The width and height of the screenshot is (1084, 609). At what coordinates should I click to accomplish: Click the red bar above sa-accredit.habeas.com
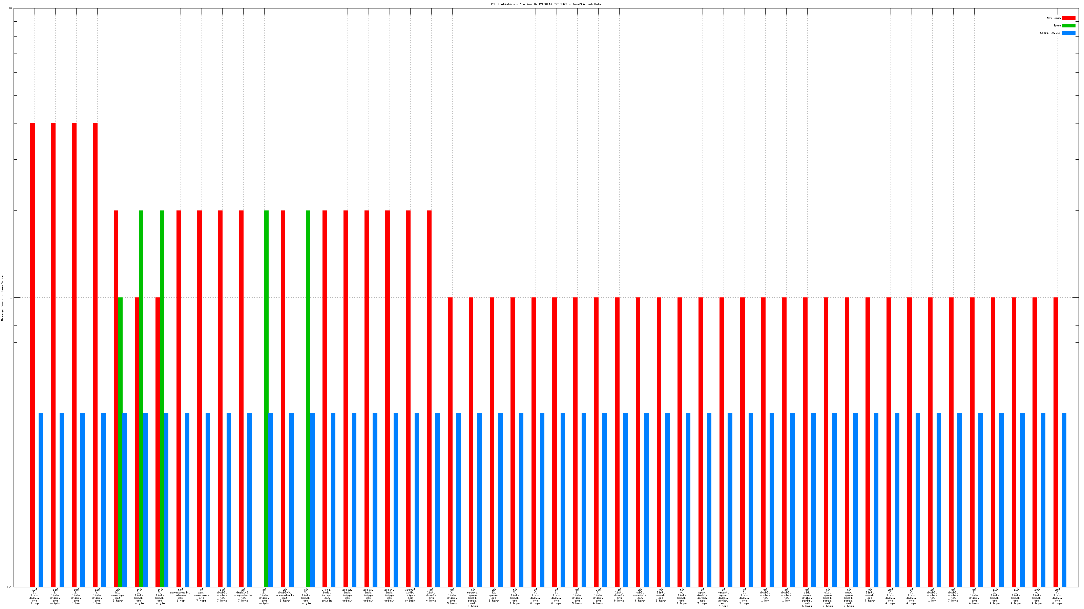point(179,399)
